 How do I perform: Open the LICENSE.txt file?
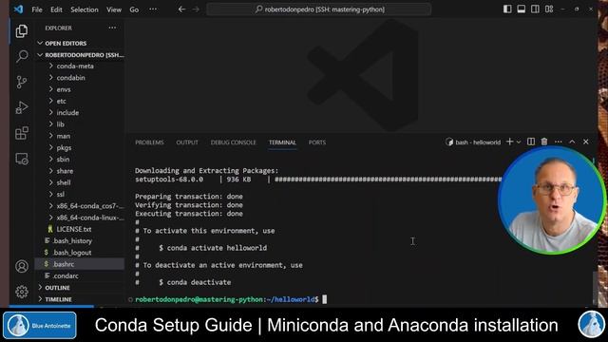point(80,229)
